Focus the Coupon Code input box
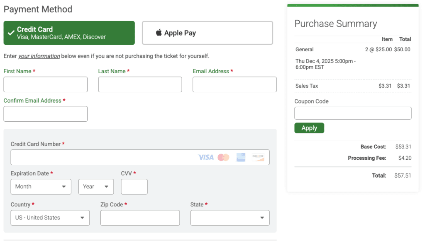This screenshot has height=245, width=425. coord(353,113)
